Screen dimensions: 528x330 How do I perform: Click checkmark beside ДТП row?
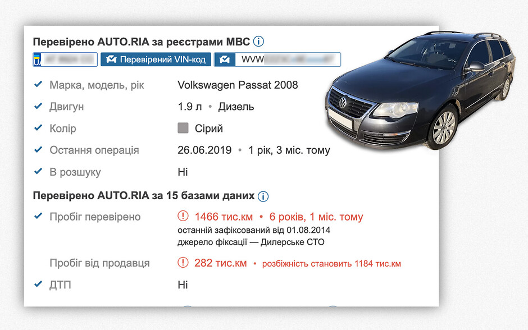(x=38, y=285)
